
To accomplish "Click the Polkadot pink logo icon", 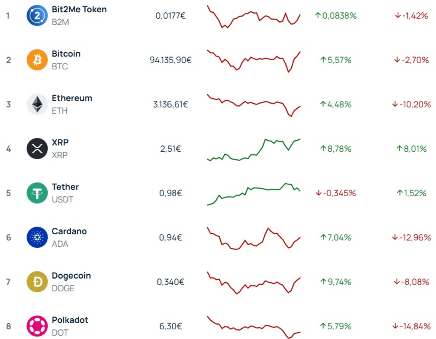I will 37,327.
